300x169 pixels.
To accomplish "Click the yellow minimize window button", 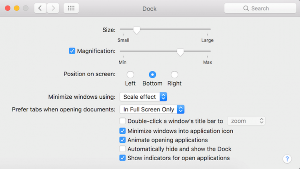I will (x=17, y=8).
